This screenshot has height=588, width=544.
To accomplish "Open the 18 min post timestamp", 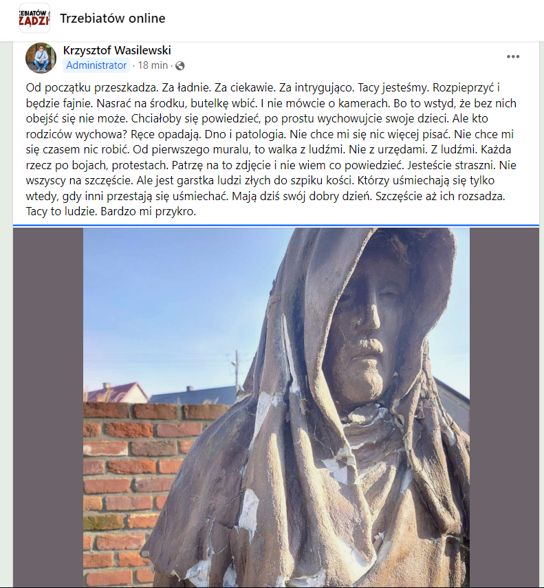I will [153, 65].
